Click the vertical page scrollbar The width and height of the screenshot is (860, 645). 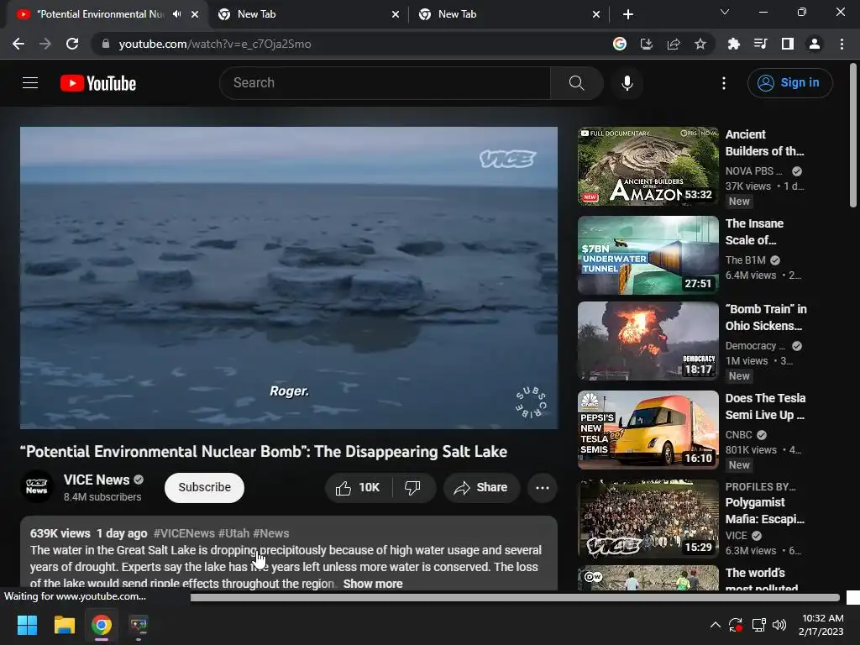(852, 135)
